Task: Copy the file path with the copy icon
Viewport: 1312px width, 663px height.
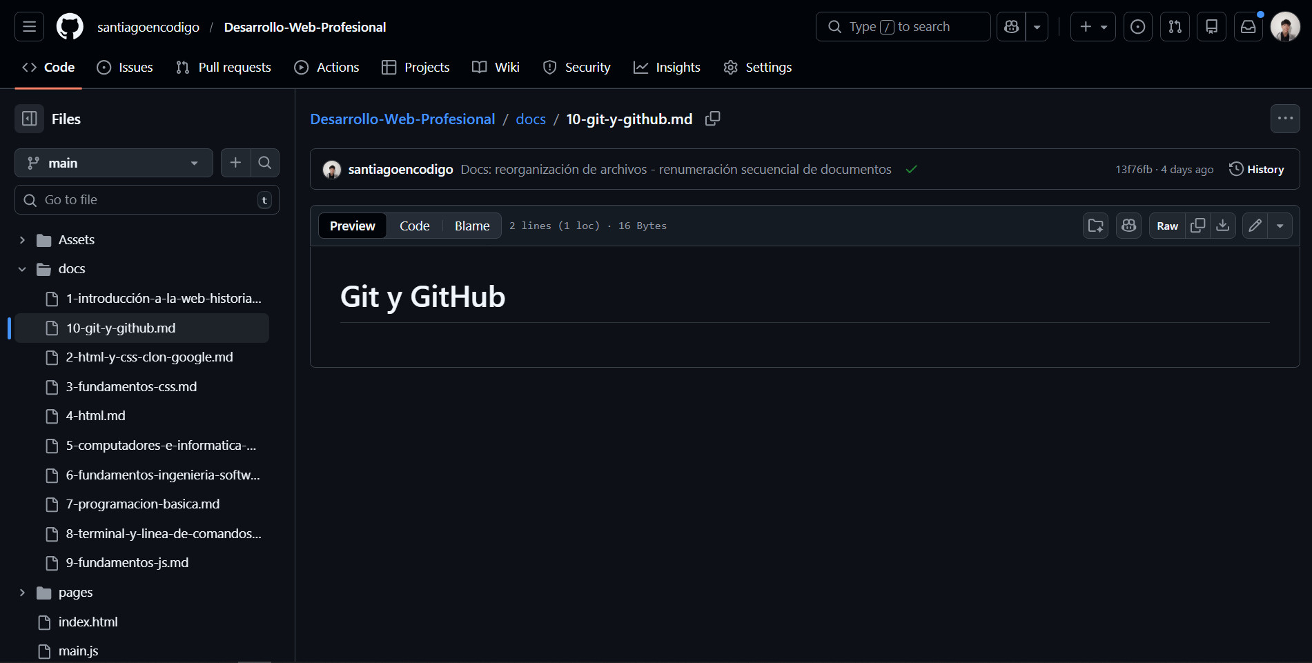Action: pyautogui.click(x=712, y=119)
